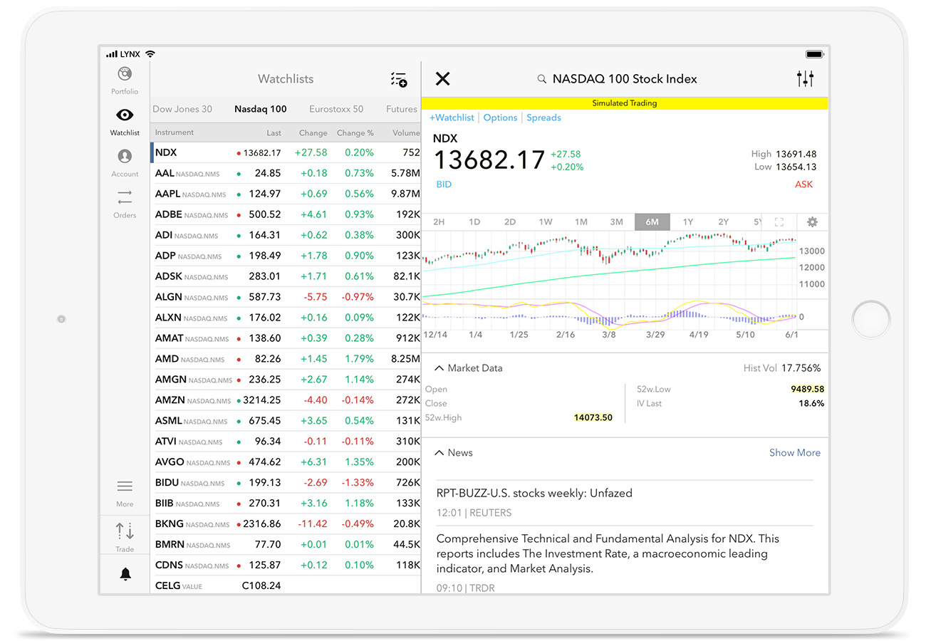Open the Options link
This screenshot has width=926, height=641.
[x=500, y=118]
